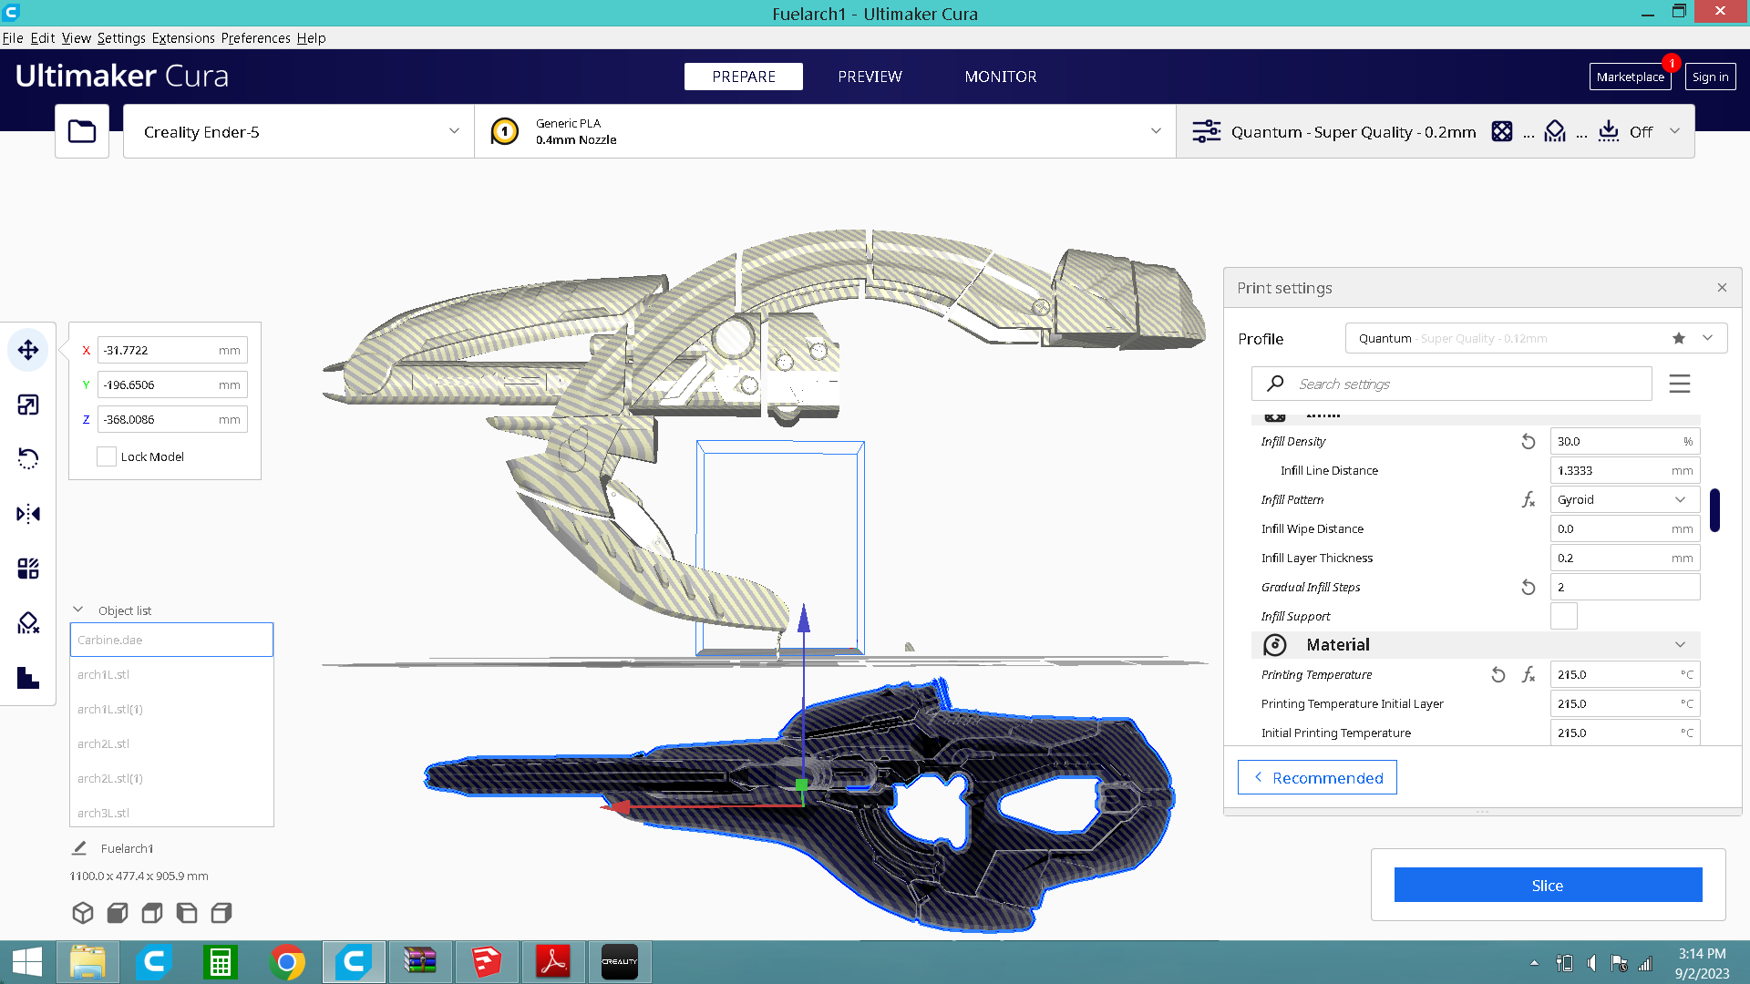This screenshot has width=1750, height=984.
Task: Reset Infill Density to default
Action: click(1529, 442)
